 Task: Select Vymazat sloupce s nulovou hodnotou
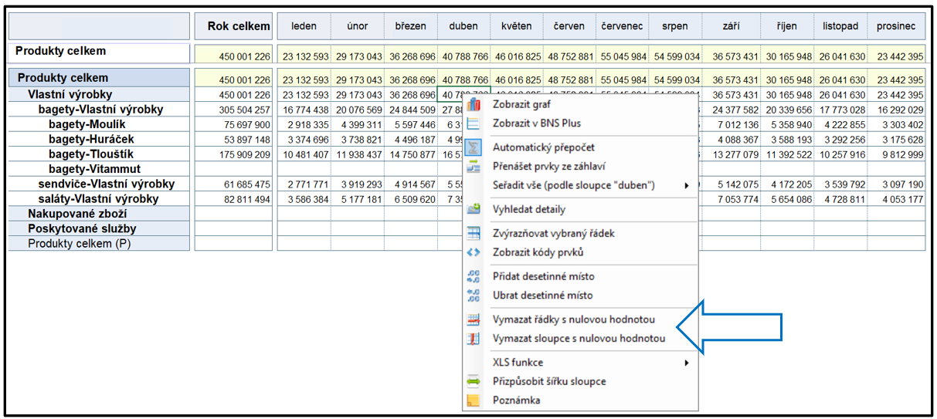point(579,339)
